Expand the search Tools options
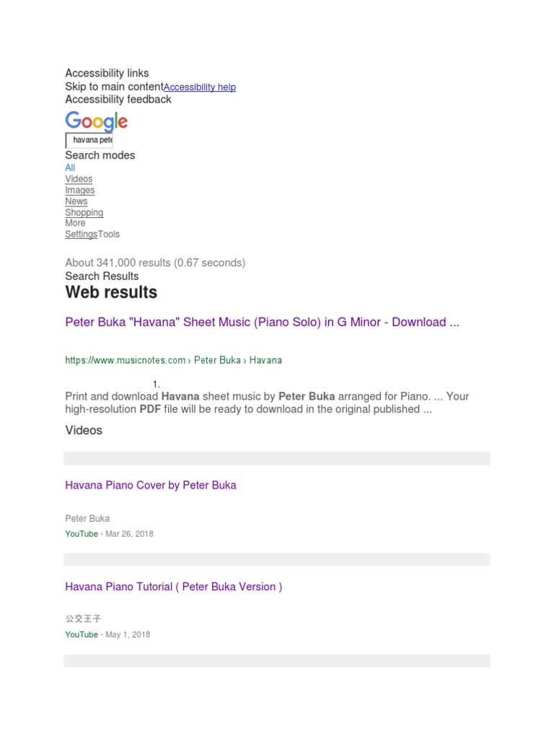This screenshot has width=554, height=739. click(109, 235)
